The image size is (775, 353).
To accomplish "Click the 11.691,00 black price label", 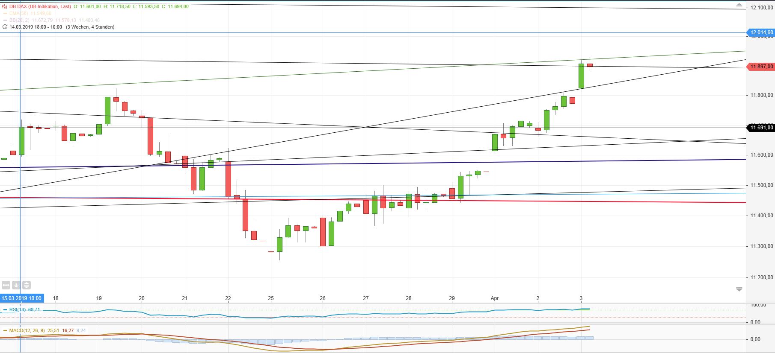I will [x=760, y=128].
